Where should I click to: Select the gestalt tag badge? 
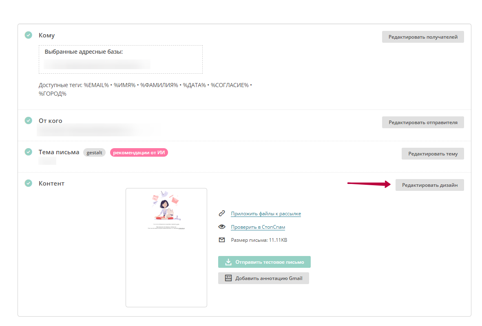pos(94,153)
